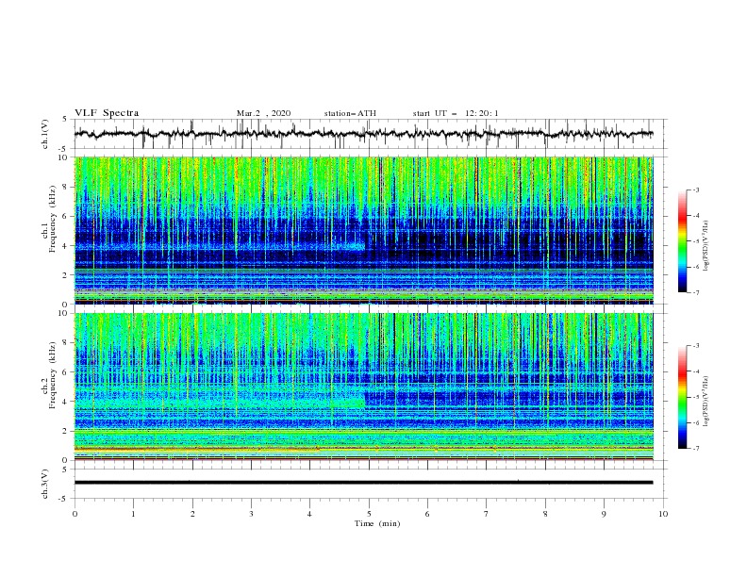Click the ch.1 "Frequency (kHz)" axis label
This screenshot has width=747, height=577.
point(53,219)
